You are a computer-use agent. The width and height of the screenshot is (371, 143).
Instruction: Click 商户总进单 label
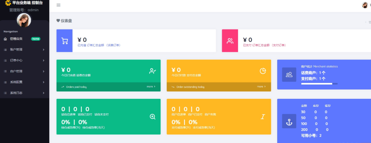click(179, 114)
